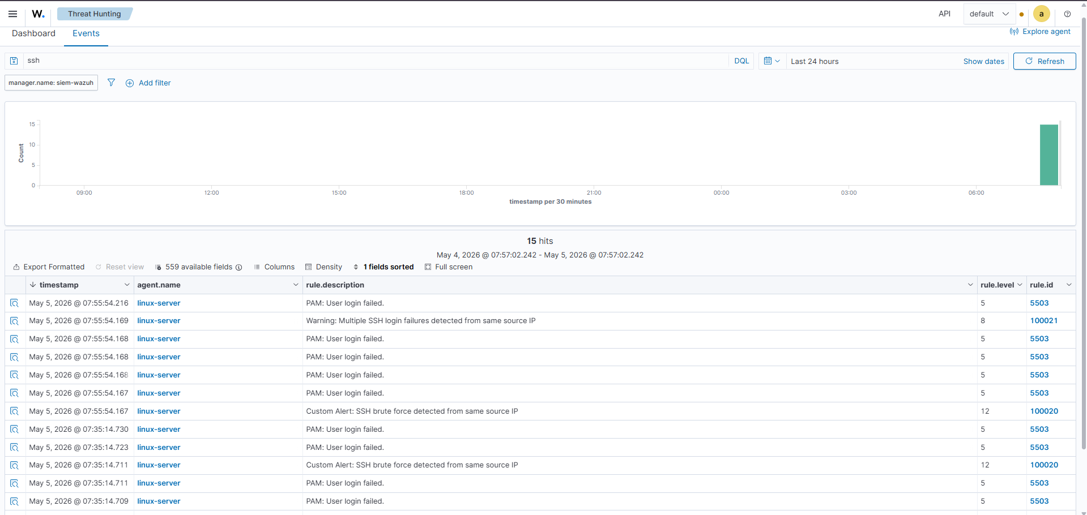Open the user avatar 'a' menu

pos(1041,14)
